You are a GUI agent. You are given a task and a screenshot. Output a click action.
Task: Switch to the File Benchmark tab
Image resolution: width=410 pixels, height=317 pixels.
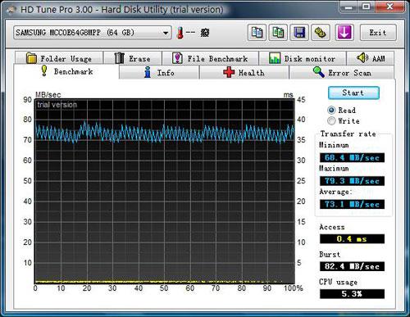(x=210, y=58)
